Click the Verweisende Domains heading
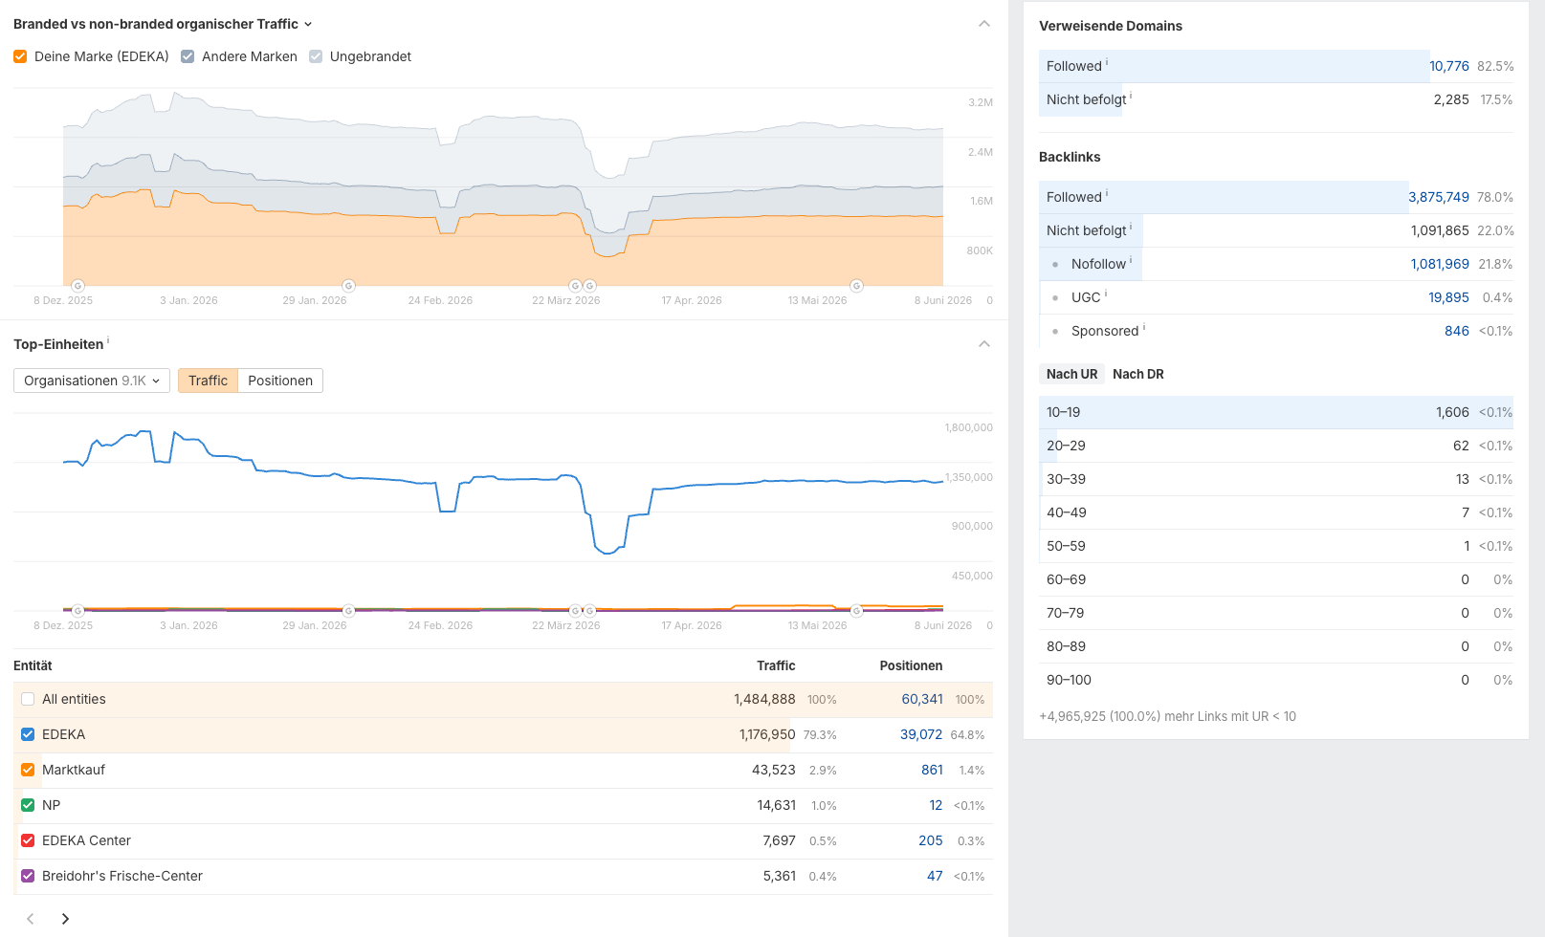Image resolution: width=1545 pixels, height=937 pixels. point(1111,26)
